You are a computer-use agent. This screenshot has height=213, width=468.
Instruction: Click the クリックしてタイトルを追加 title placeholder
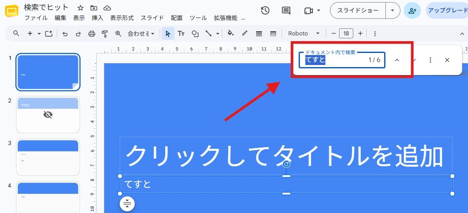pyautogui.click(x=286, y=156)
